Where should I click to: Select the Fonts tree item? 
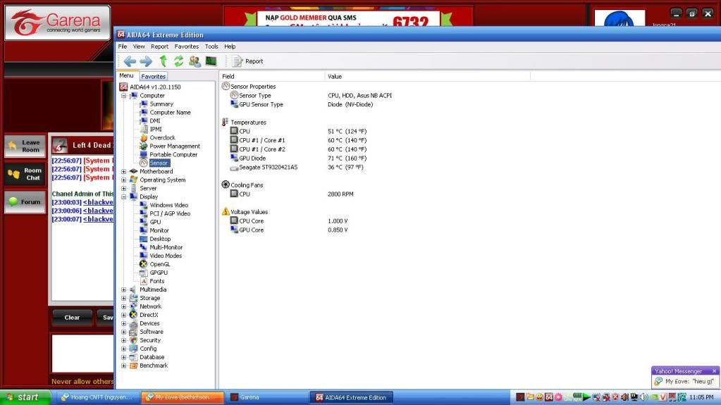156,281
